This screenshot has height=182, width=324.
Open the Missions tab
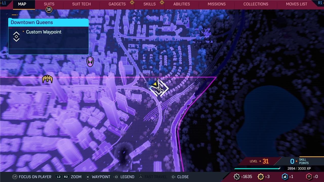(216, 4)
